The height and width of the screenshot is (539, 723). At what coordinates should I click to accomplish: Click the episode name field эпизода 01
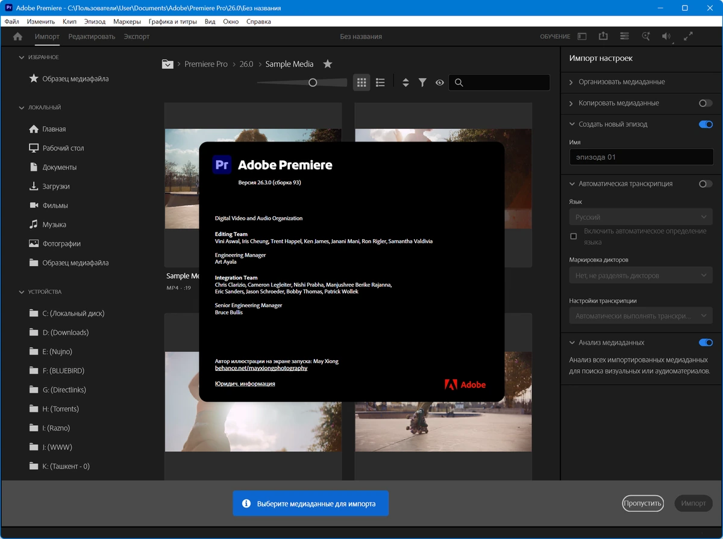[641, 157]
